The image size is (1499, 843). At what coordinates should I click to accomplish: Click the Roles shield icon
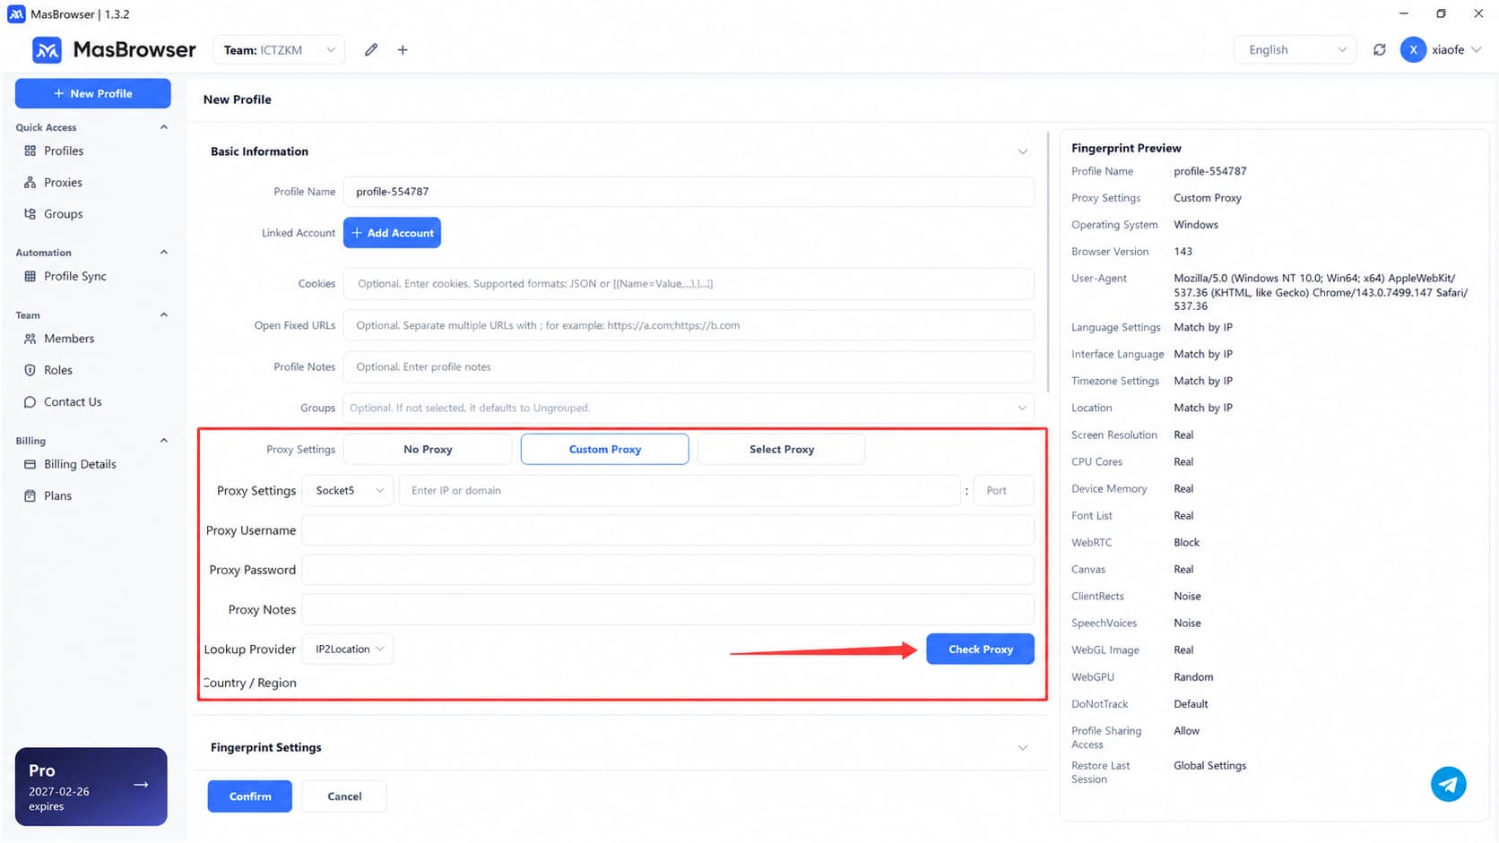pyautogui.click(x=30, y=370)
